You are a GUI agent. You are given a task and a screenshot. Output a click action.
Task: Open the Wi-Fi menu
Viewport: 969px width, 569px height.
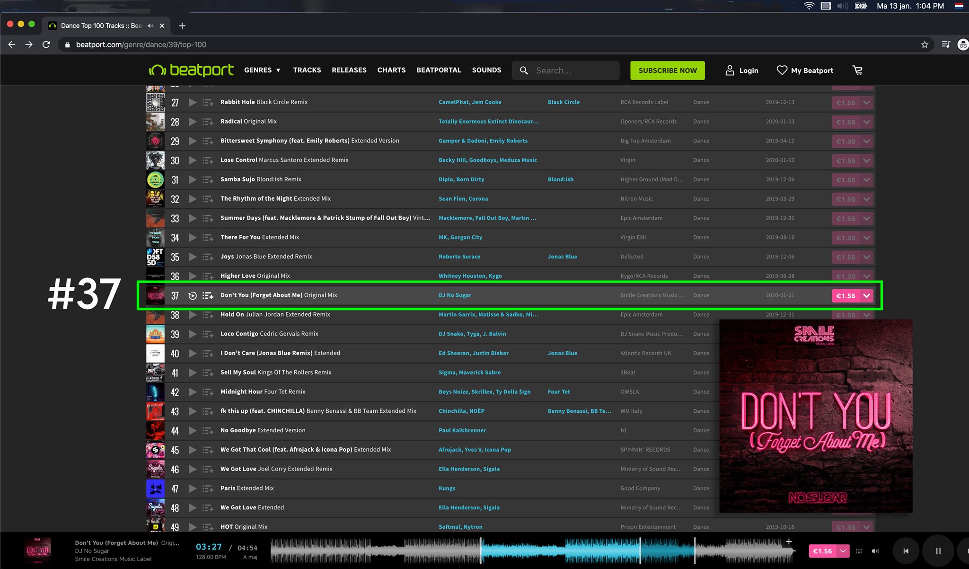[x=809, y=6]
